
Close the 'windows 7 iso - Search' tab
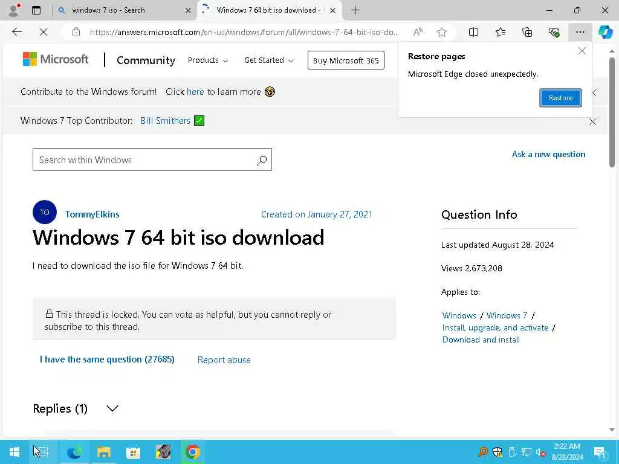click(x=189, y=11)
